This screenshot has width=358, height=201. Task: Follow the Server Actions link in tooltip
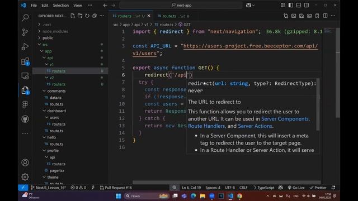255,126
